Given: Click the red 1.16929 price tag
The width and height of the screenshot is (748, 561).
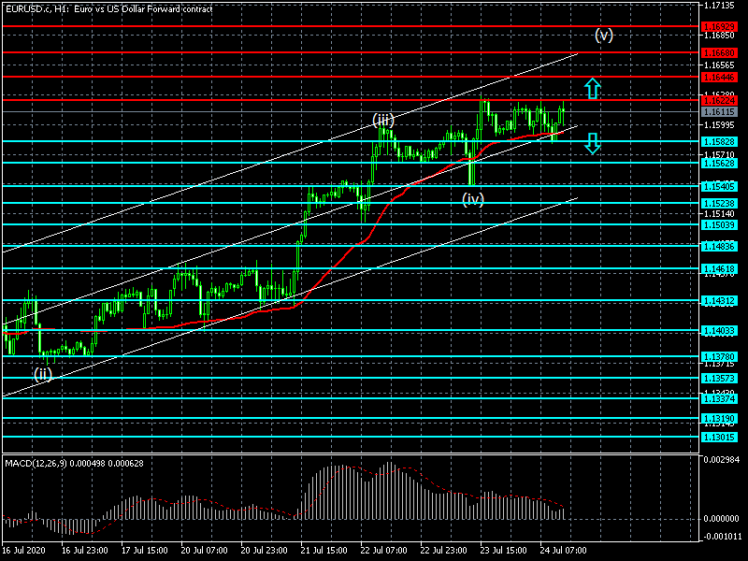Looking at the screenshot, I should point(720,27).
